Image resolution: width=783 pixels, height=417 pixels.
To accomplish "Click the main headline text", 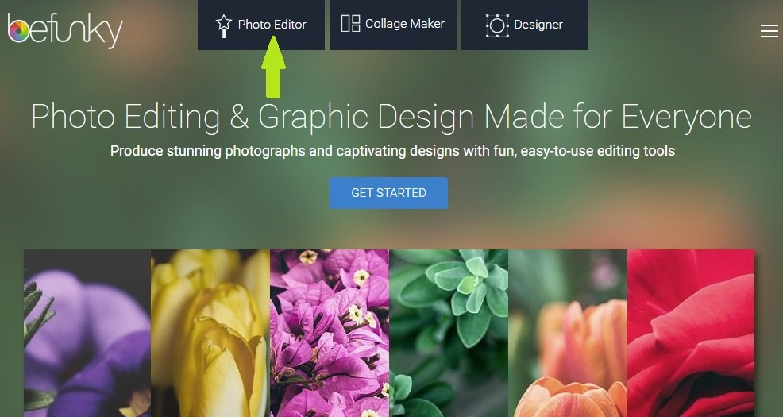I will point(391,118).
